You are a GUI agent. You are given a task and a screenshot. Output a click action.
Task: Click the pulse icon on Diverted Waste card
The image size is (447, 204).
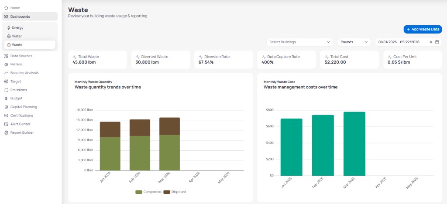pos(138,57)
